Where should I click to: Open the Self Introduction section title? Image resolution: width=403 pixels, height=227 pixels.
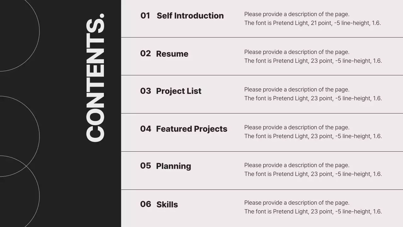190,16
